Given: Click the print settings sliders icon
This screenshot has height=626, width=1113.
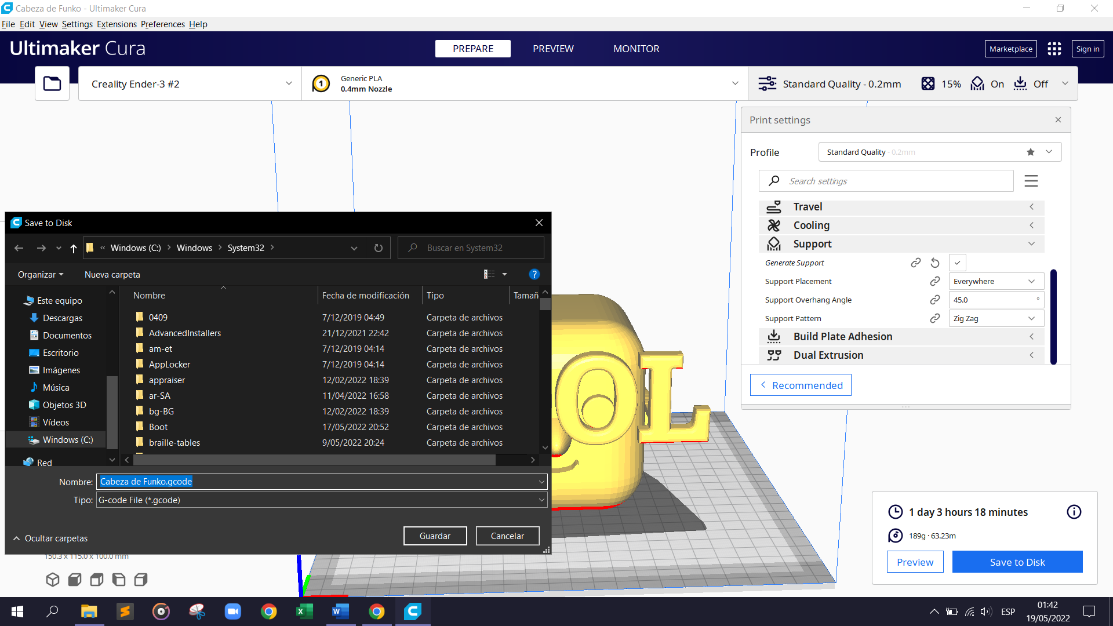Looking at the screenshot, I should point(768,83).
